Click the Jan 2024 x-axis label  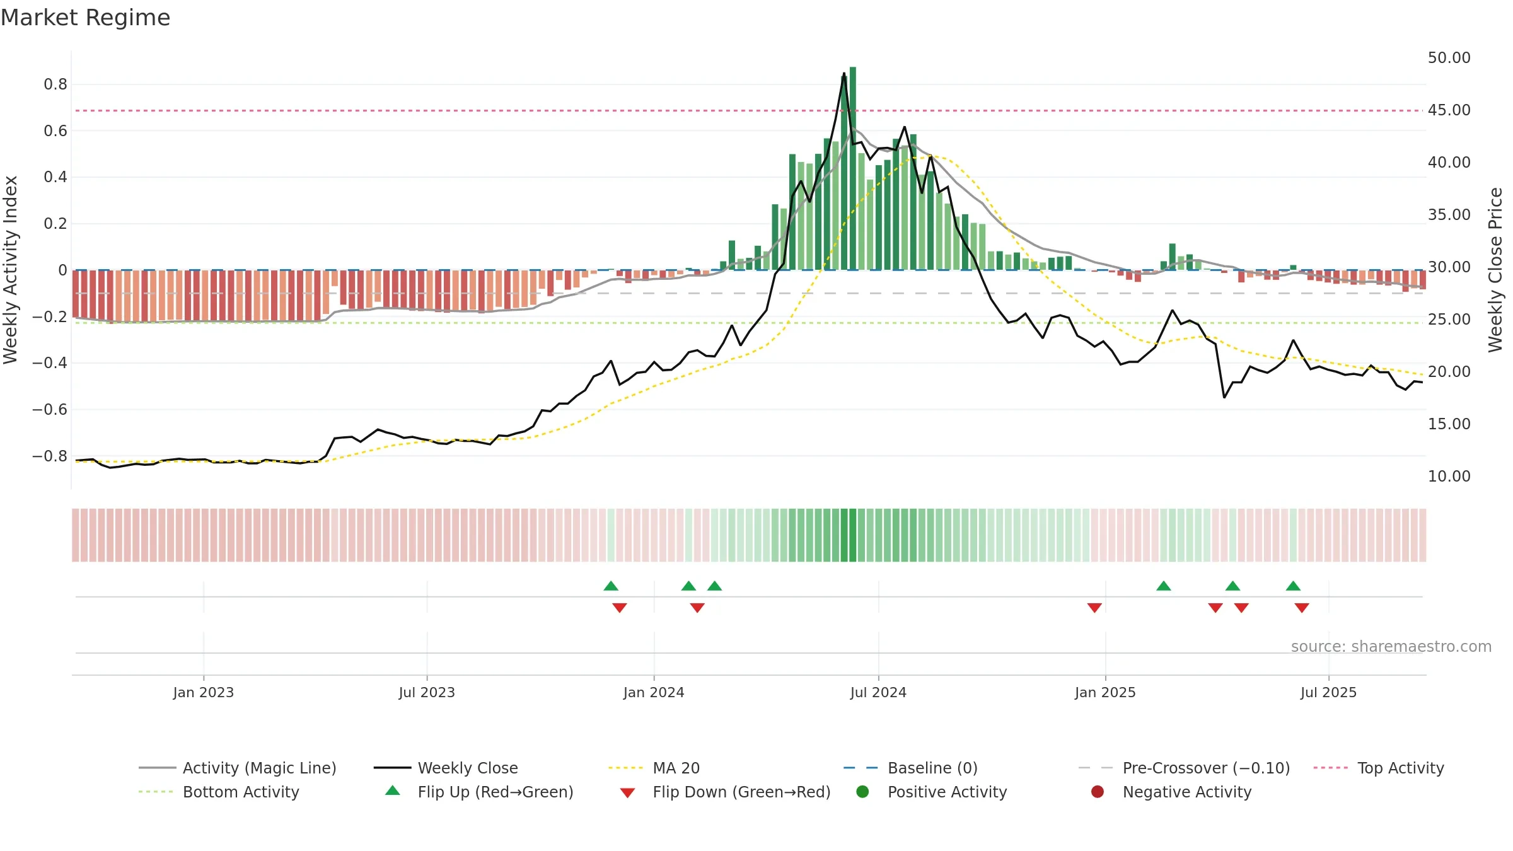click(x=654, y=692)
